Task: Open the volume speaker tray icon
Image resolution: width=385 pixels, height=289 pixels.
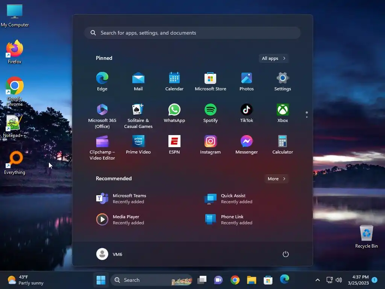Action: (339, 280)
